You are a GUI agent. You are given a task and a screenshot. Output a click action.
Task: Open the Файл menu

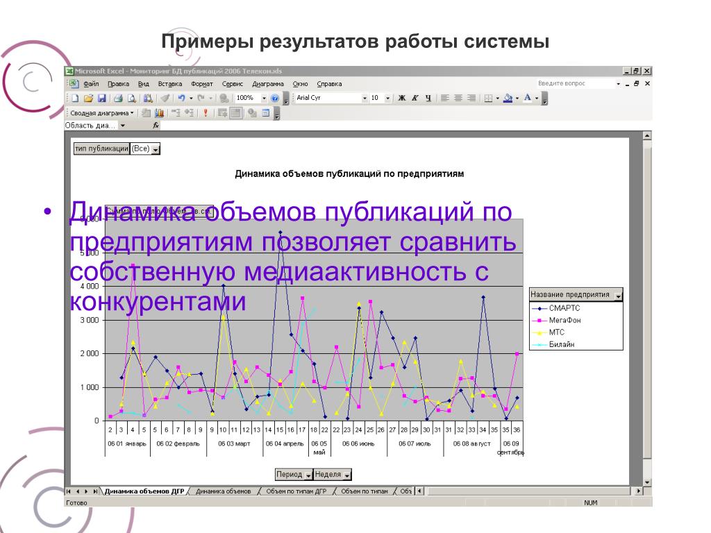pyautogui.click(x=91, y=84)
